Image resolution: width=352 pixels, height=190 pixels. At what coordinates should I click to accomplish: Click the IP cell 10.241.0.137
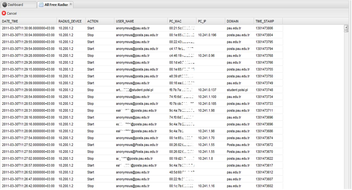(207, 90)
